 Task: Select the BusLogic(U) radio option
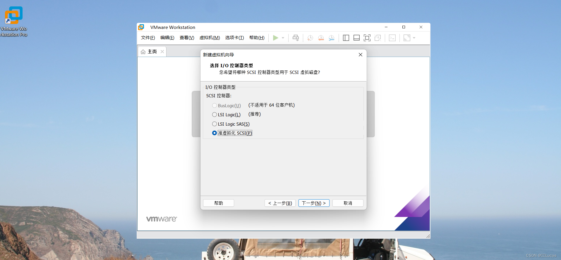click(x=227, y=105)
